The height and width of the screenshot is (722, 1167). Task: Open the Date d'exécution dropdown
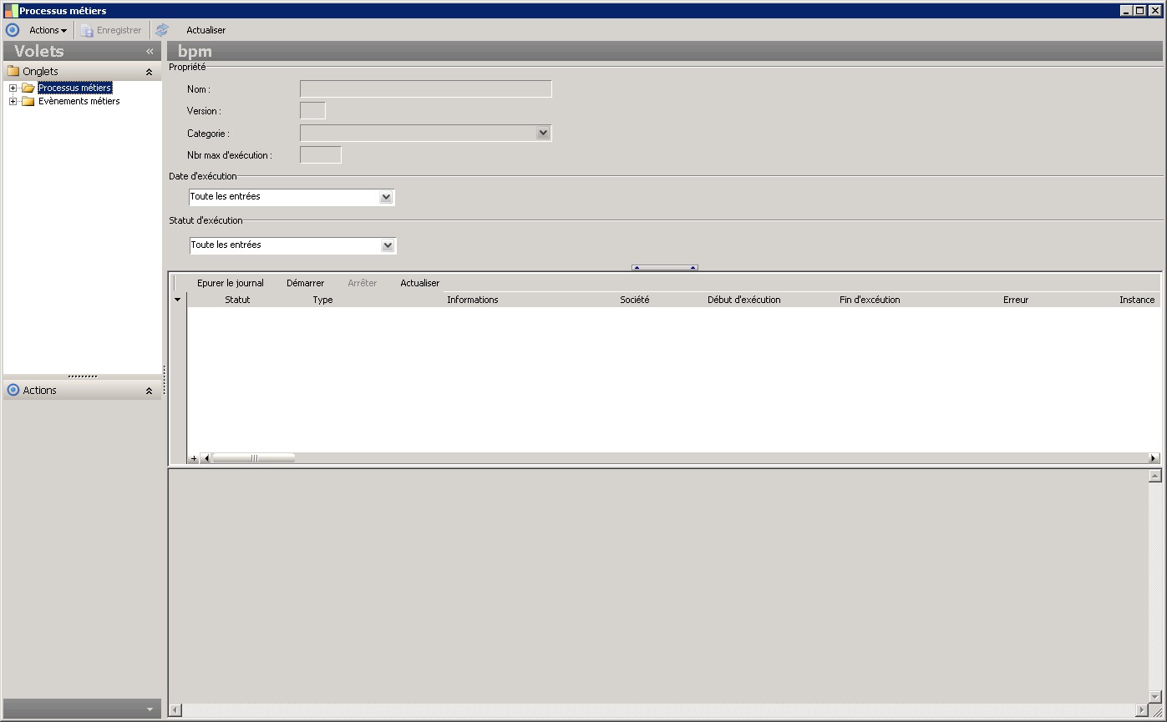pyautogui.click(x=386, y=197)
